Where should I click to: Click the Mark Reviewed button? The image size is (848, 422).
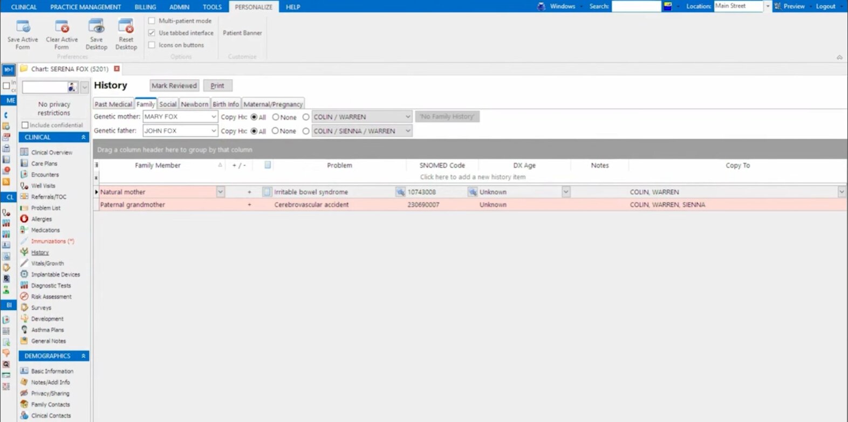coord(174,86)
